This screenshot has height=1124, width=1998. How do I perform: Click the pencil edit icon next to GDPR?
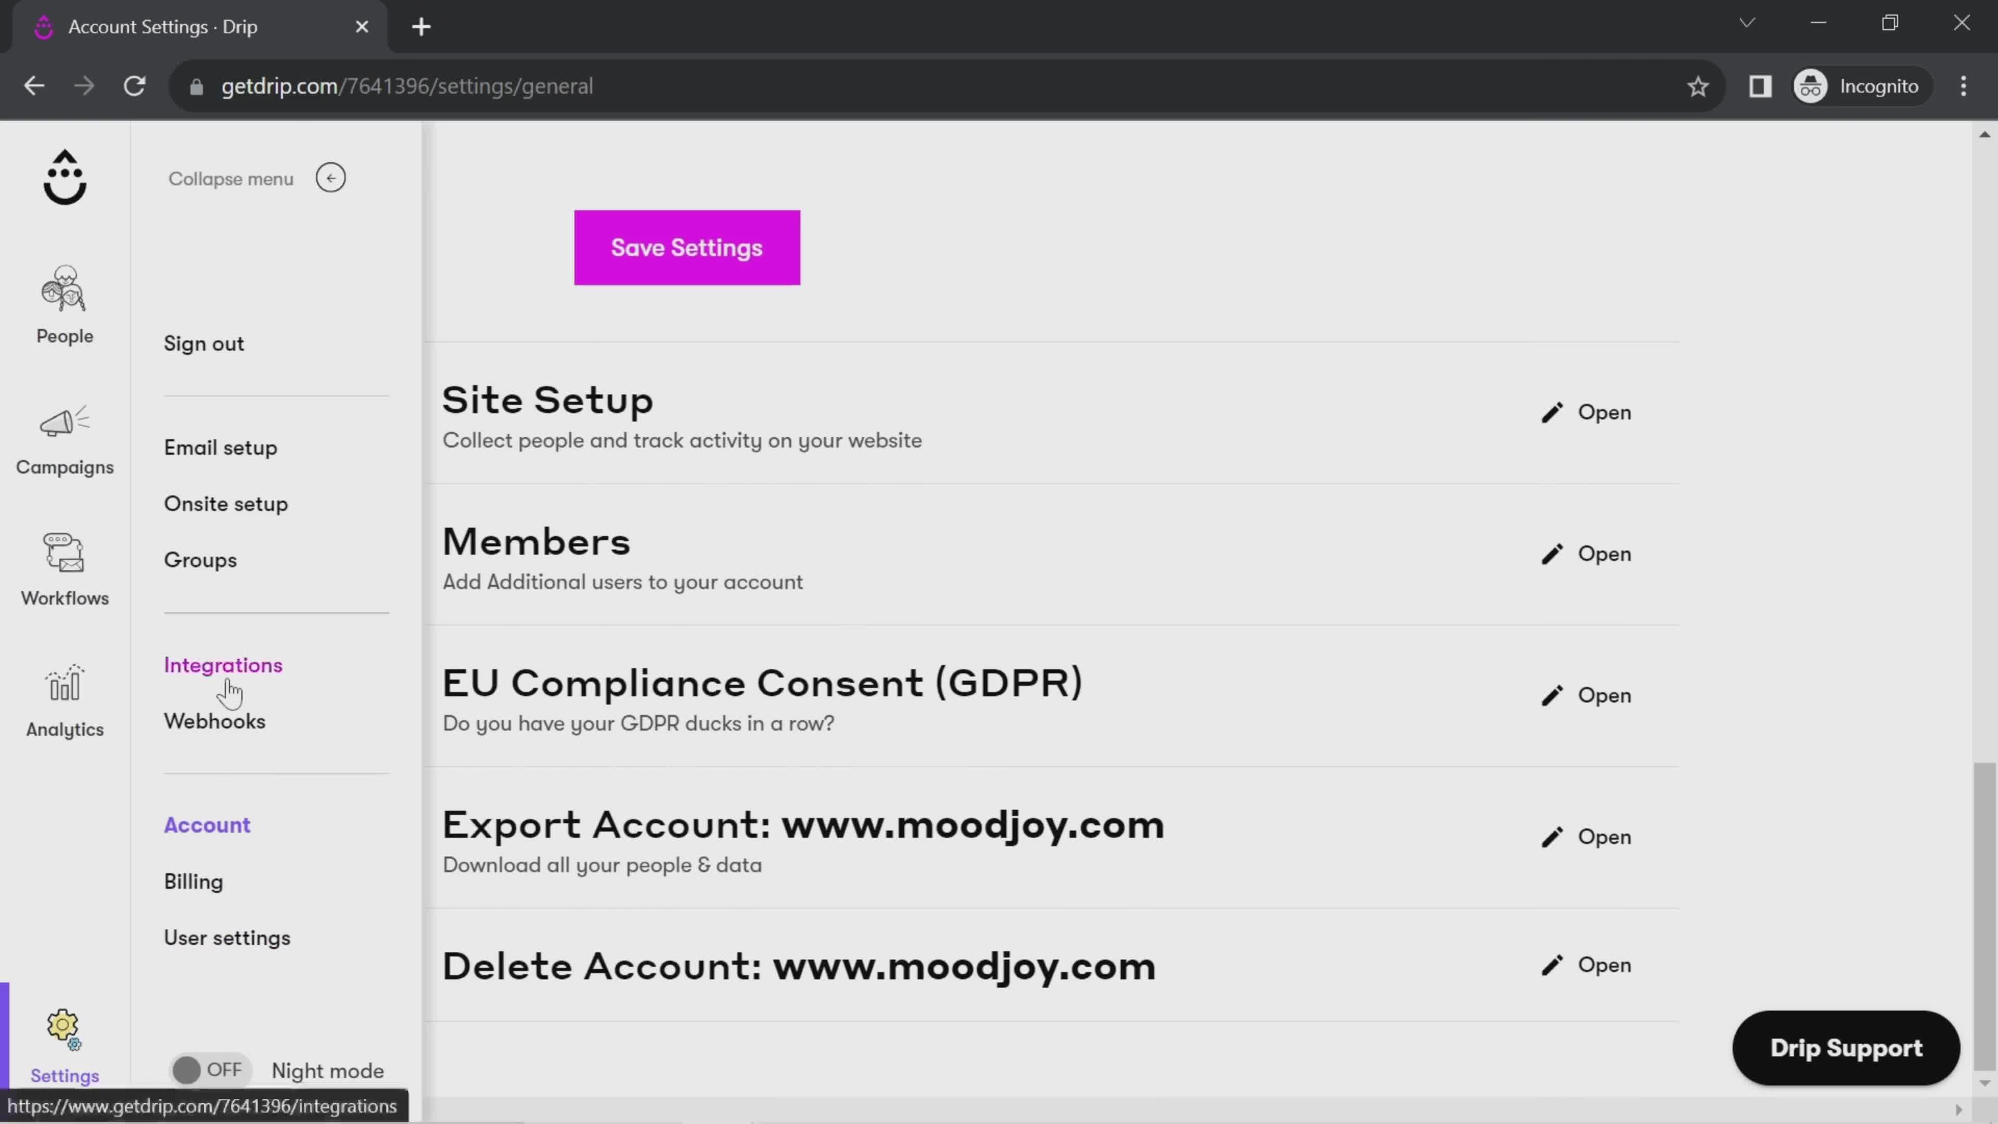tap(1552, 695)
